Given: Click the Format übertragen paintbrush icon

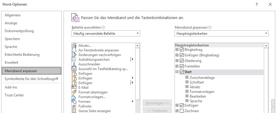Looking at the screenshot, I should (74, 92).
